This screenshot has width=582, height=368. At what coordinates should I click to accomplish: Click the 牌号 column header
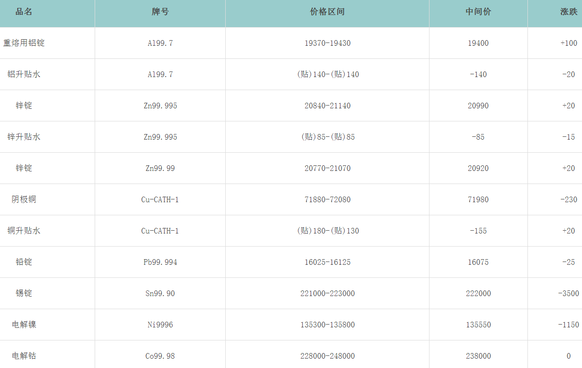coord(160,12)
